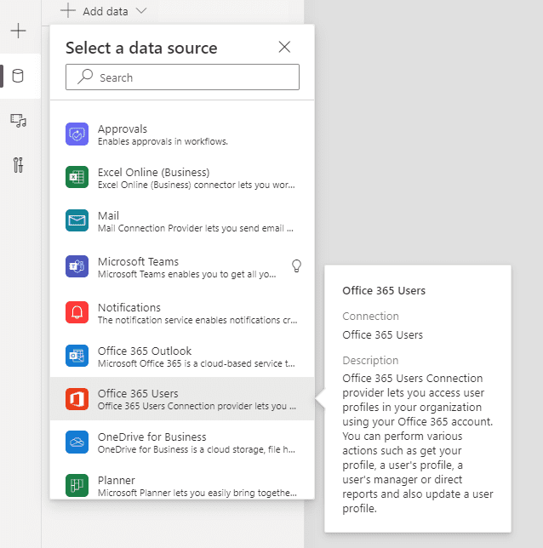The image size is (543, 548).
Task: Select the Office 365 Outlook icon
Action: pyautogui.click(x=77, y=356)
